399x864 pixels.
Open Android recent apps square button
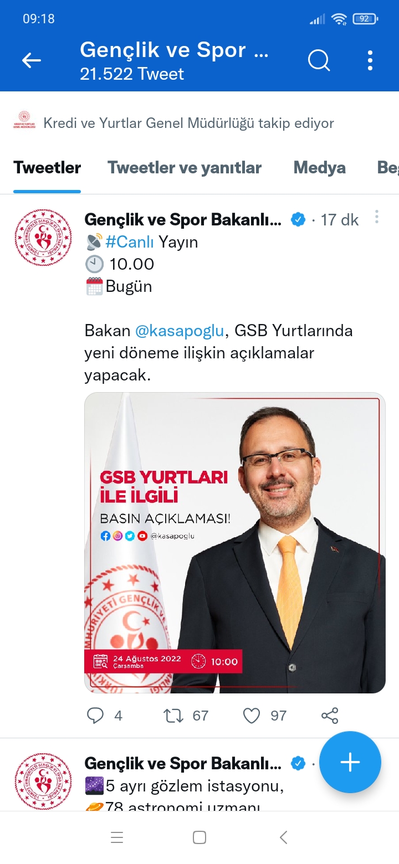tap(199, 837)
